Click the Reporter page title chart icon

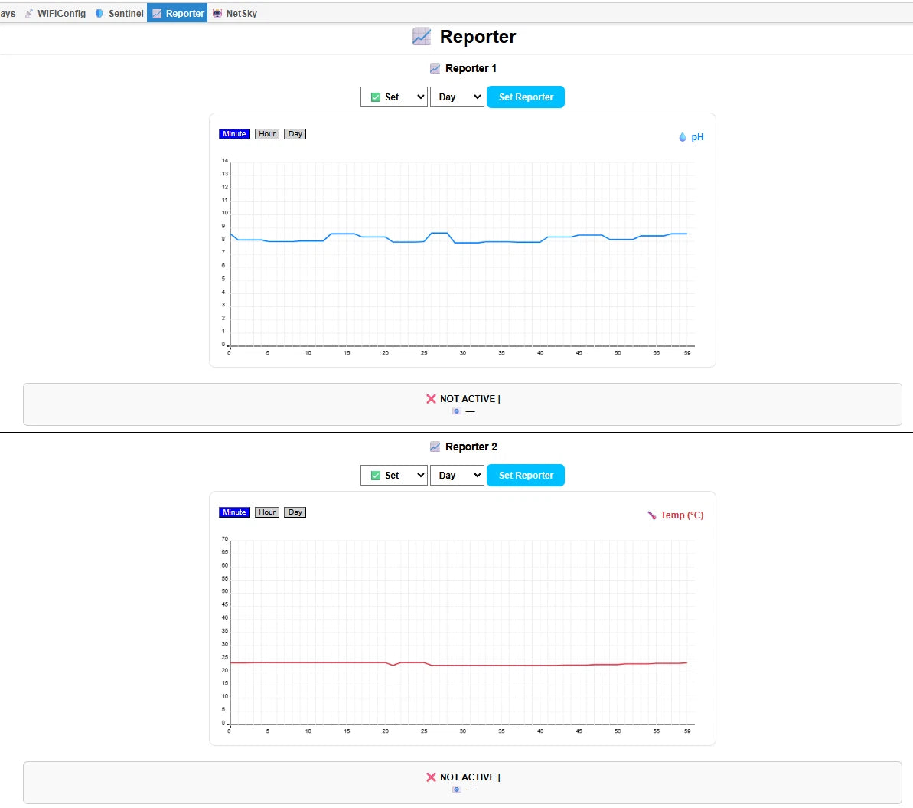point(422,37)
